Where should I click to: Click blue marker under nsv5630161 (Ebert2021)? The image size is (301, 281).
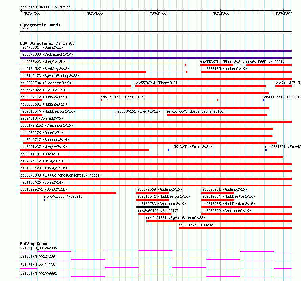click(x=116, y=115)
